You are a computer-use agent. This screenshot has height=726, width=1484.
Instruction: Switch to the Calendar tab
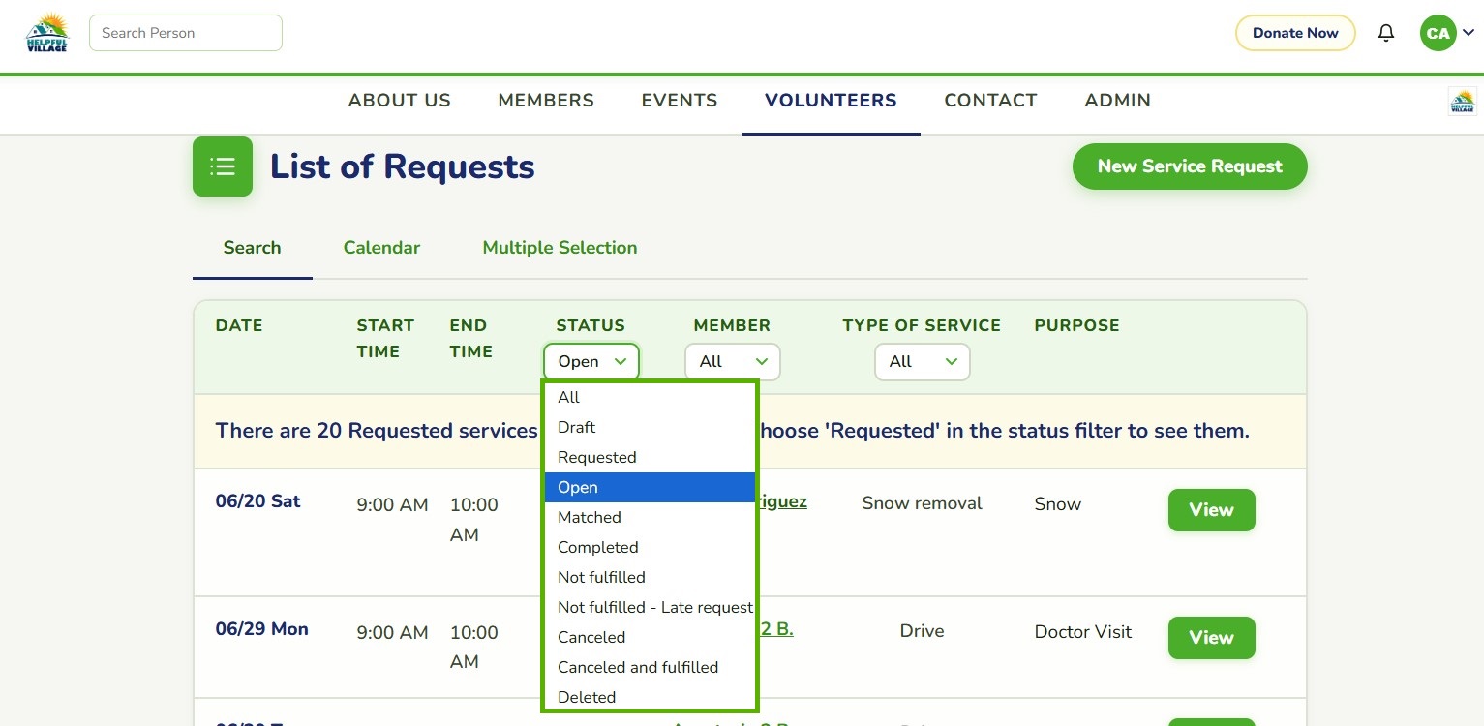[381, 248]
